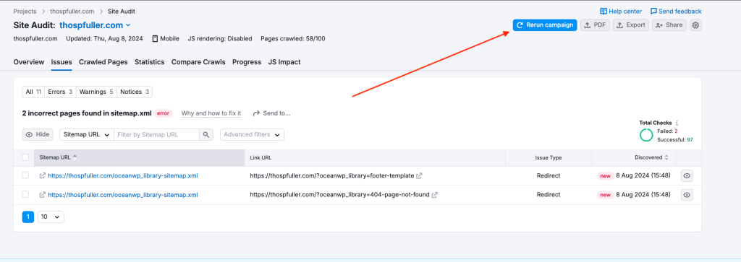Click the Issue Type column header
Screen dimensions: 741x262
tap(549, 157)
